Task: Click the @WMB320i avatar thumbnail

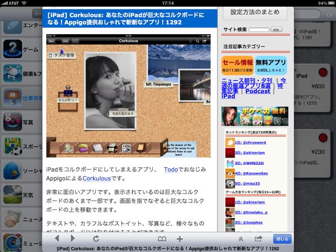Action: [230, 163]
